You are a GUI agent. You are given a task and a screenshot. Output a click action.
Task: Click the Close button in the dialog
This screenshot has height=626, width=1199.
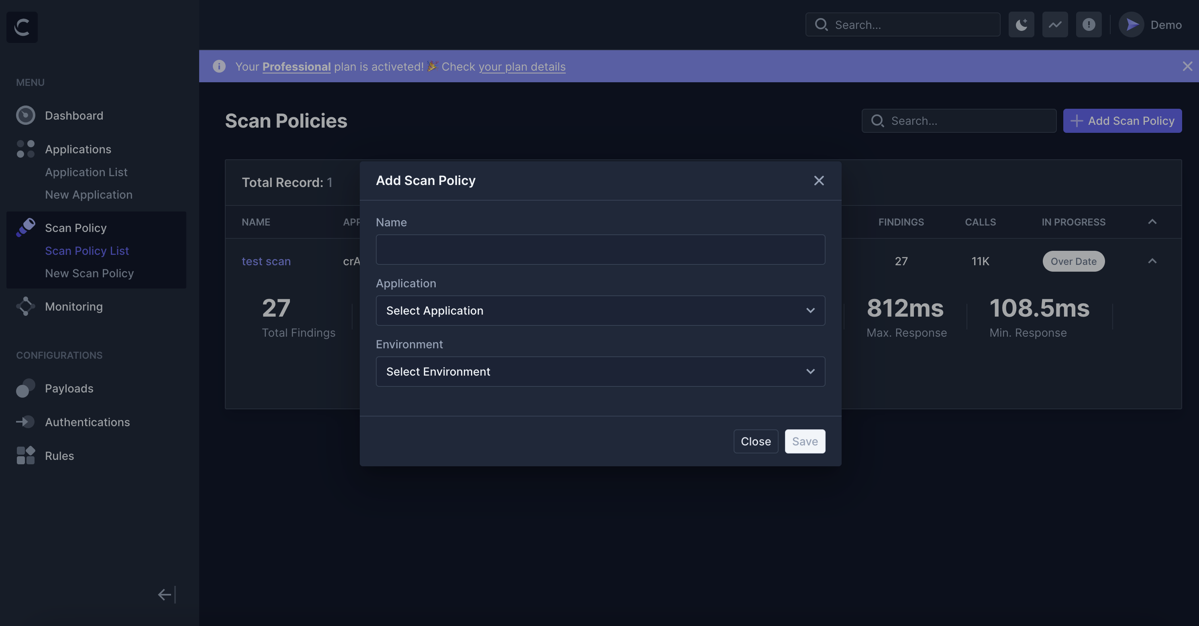coord(755,441)
